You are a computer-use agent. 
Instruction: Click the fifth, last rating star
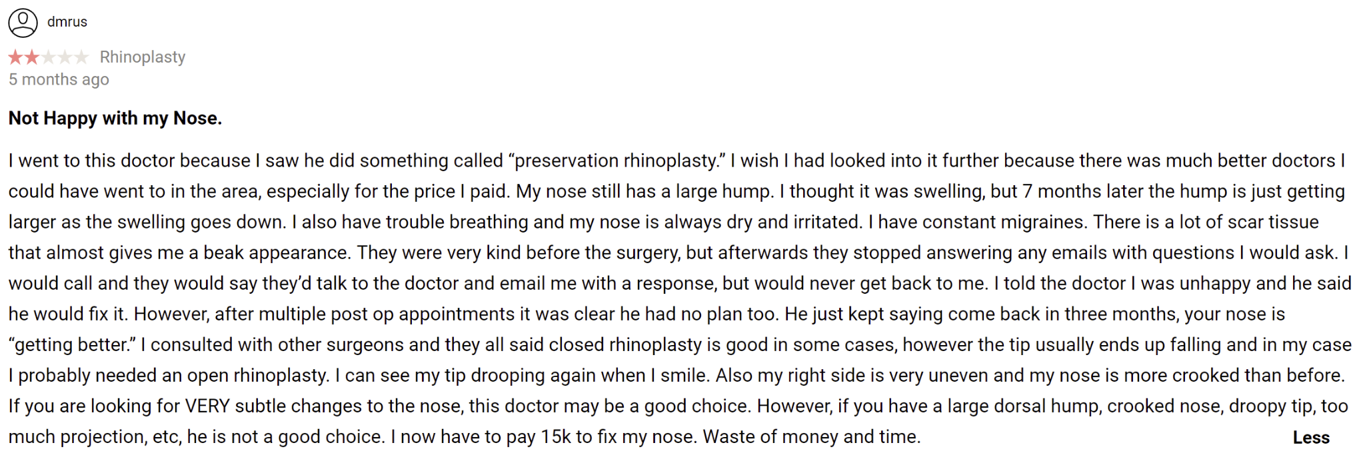point(81,57)
